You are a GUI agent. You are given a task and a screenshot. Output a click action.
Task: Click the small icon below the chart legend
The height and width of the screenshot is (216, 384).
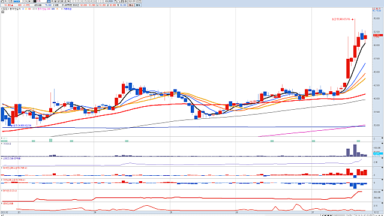click(2, 11)
